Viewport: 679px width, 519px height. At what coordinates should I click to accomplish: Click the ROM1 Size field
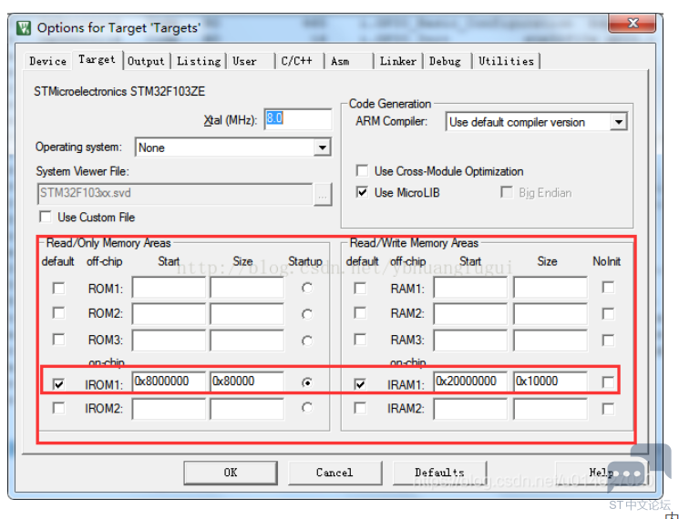click(247, 288)
